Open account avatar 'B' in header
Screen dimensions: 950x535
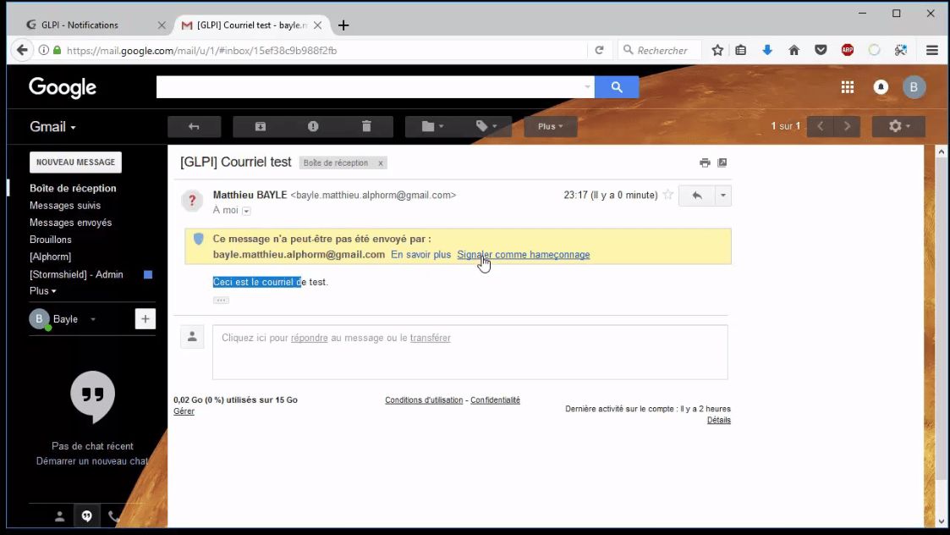pos(914,87)
